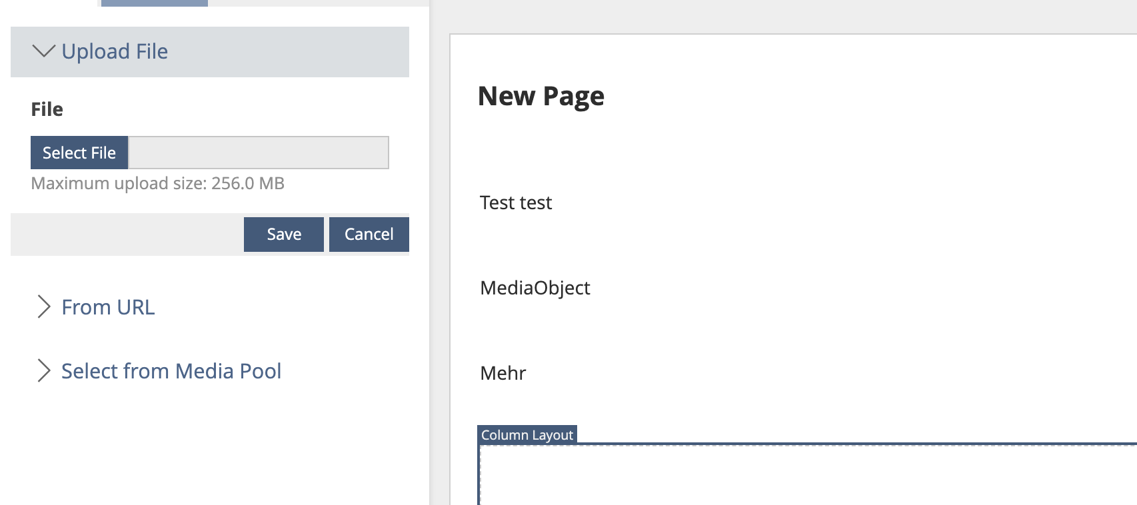Image resolution: width=1137 pixels, height=505 pixels.
Task: Click inside the empty Column Layout area
Action: point(800,476)
